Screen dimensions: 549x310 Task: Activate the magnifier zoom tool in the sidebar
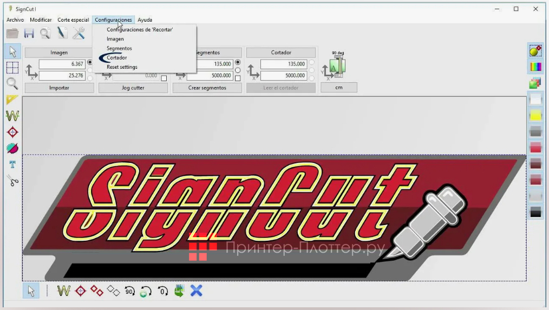click(12, 83)
